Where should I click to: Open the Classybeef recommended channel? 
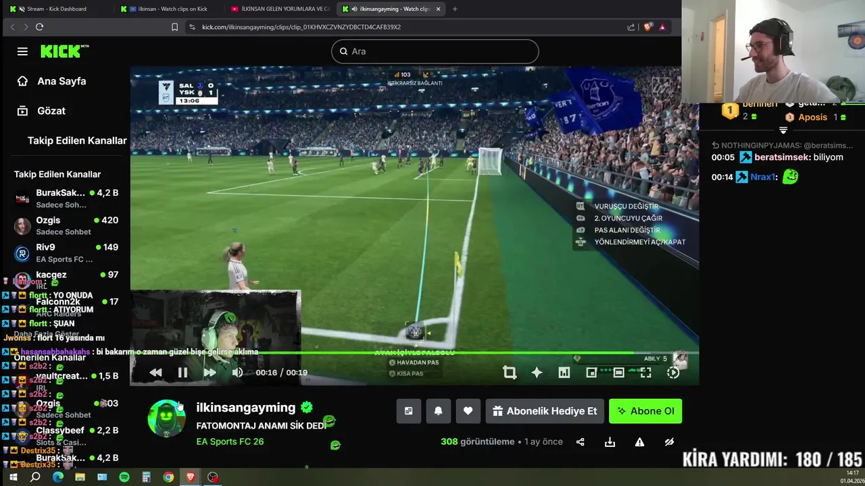(66, 436)
